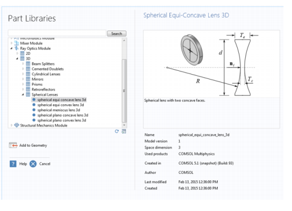The image size is (292, 211).
Task: Select the Cylindrical Lenses label
Action: pos(46,74)
